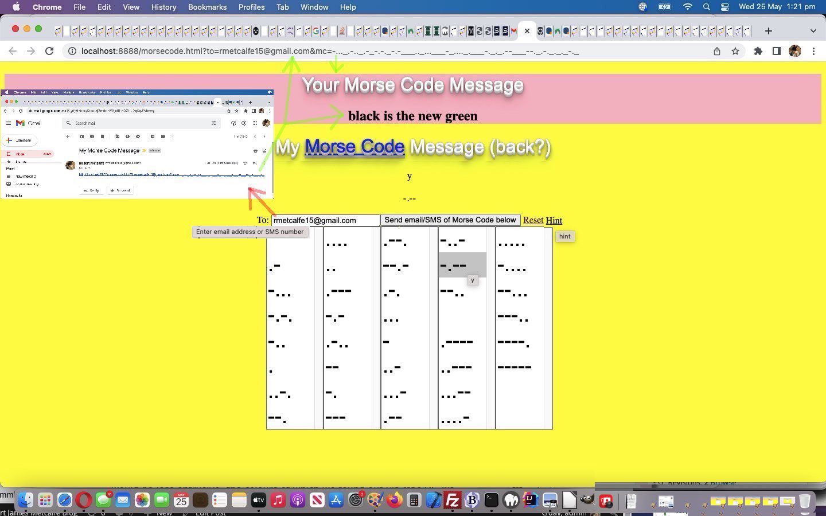
Task: Open macOS Control Center toggles icon
Action: [x=725, y=7]
